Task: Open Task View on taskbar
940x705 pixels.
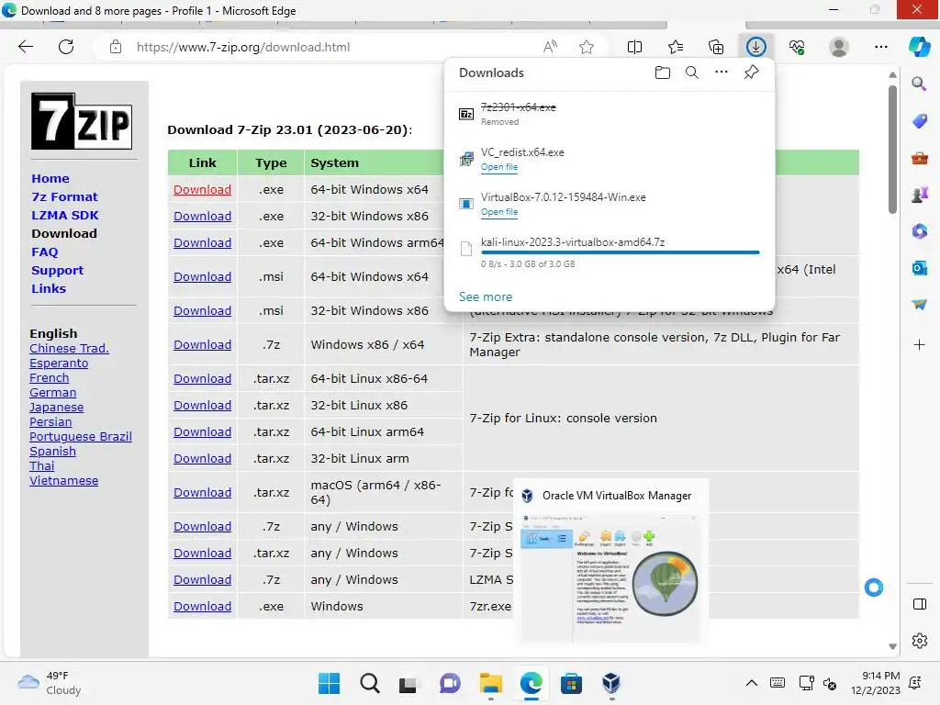Action: tap(409, 683)
